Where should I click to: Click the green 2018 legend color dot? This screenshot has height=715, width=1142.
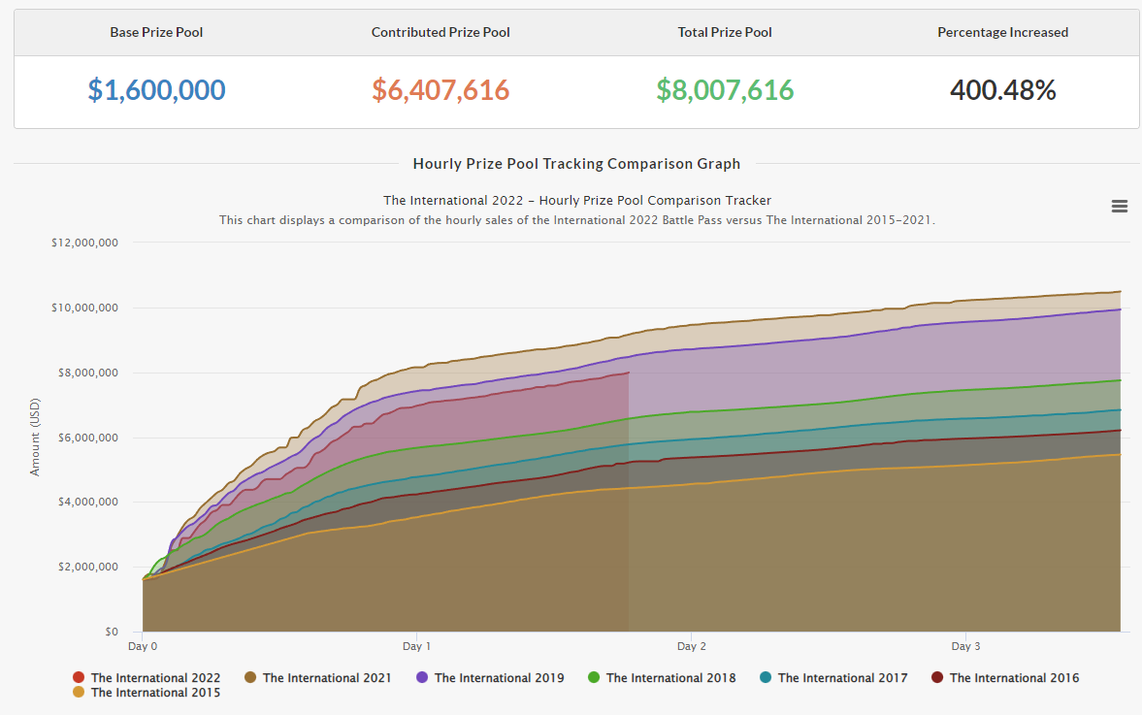tap(594, 678)
